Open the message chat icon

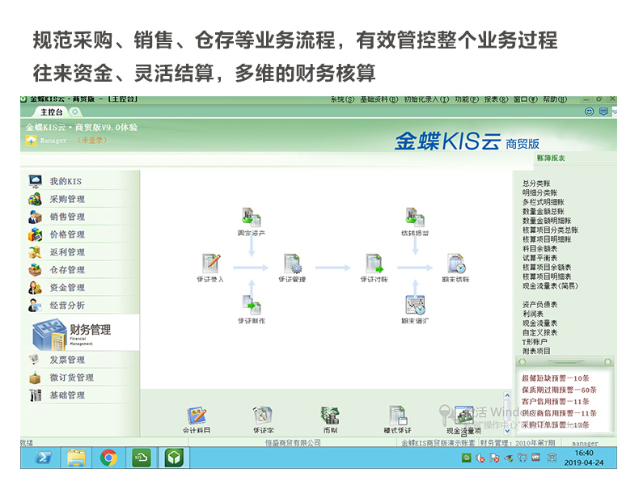coord(603,112)
